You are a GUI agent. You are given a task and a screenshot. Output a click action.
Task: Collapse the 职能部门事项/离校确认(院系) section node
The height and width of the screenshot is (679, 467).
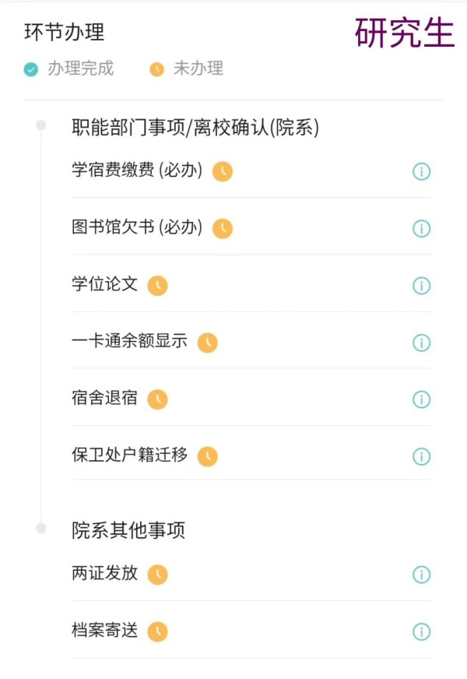[41, 125]
